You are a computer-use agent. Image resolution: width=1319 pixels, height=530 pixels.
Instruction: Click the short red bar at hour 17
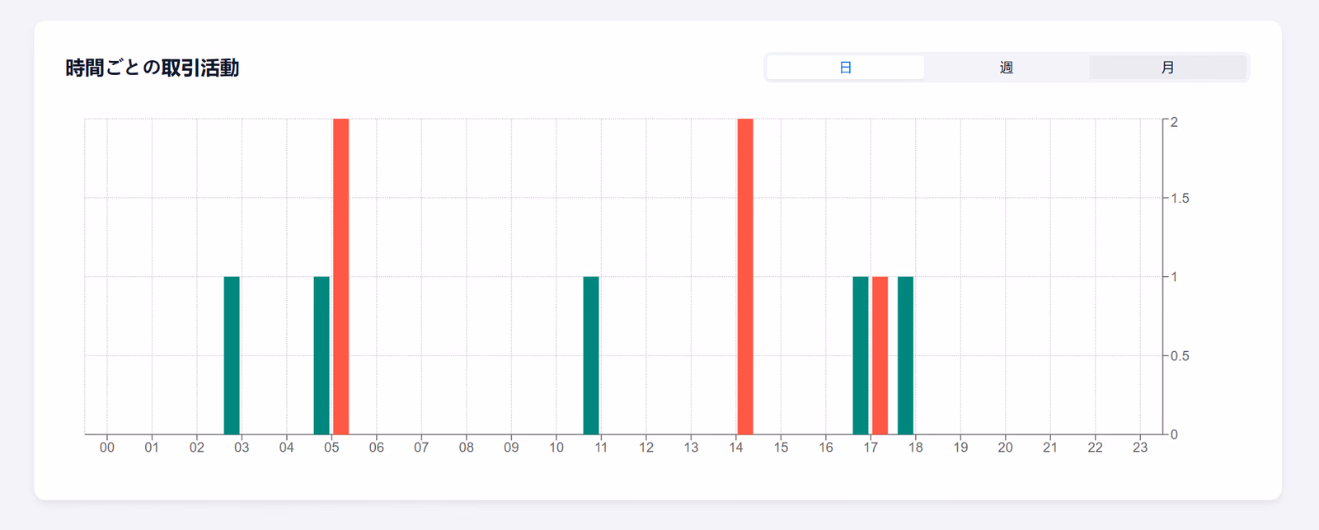pyautogui.click(x=880, y=355)
